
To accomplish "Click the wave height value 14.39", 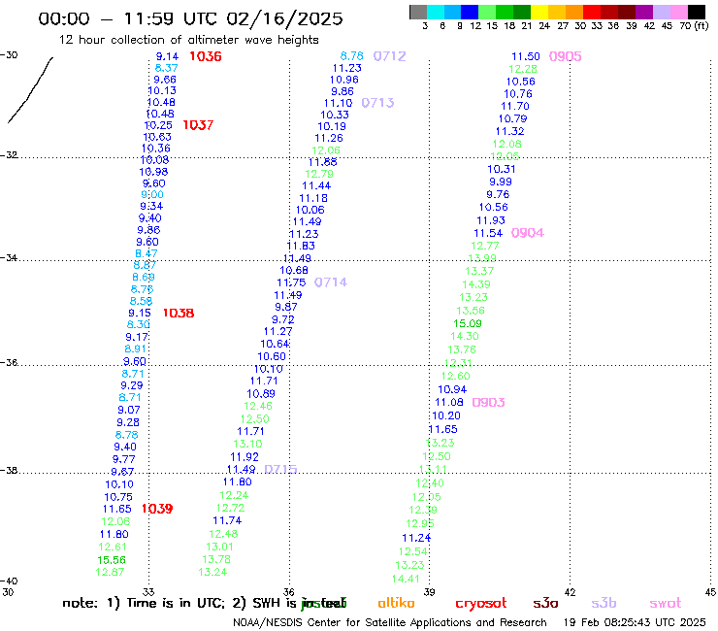I will pyautogui.click(x=476, y=284).
